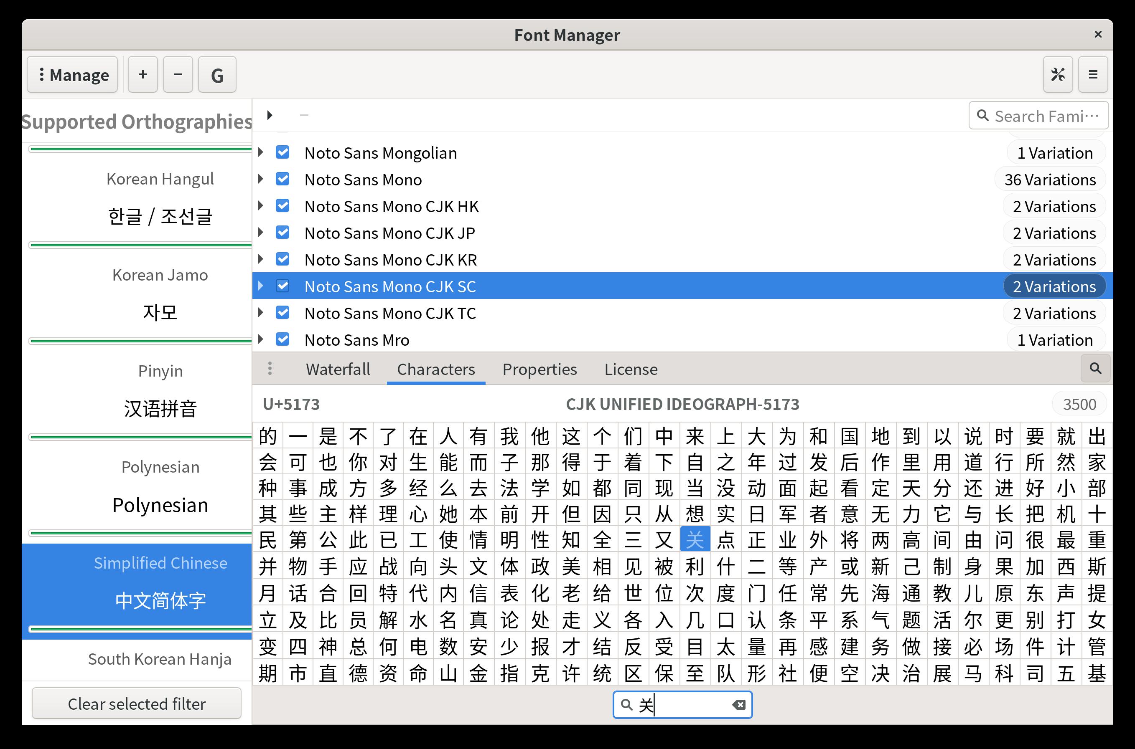The image size is (1135, 749).
Task: Select the highlighted character 关 in grid
Action: tap(695, 540)
